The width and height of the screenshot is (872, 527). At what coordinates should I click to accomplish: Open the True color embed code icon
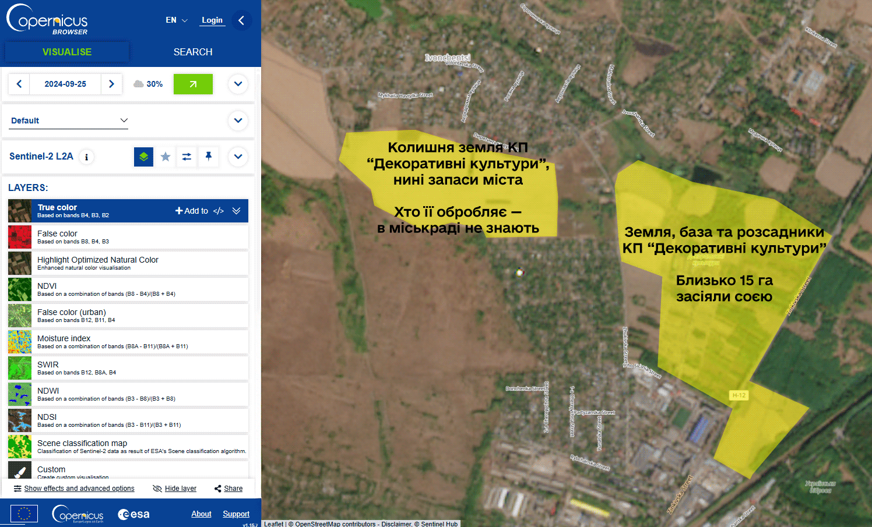click(219, 211)
